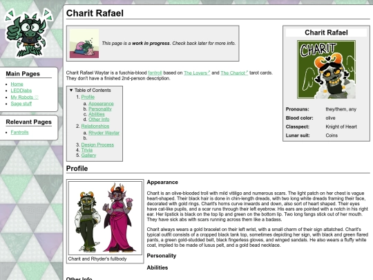Click the Charit Rafael page title heading
The image size is (373, 280).
click(95, 13)
